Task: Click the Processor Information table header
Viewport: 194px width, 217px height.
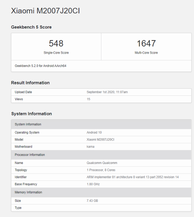Action: [x=101, y=155]
